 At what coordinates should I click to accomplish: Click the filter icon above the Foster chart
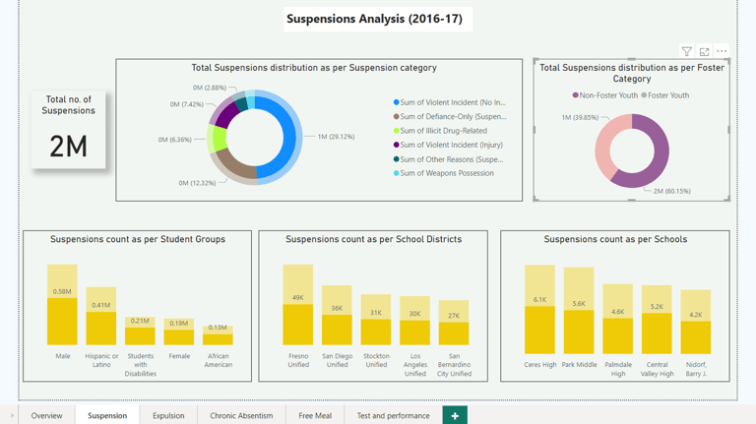686,51
